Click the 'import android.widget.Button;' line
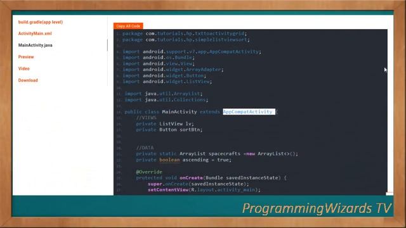The image size is (406, 228). (164, 75)
